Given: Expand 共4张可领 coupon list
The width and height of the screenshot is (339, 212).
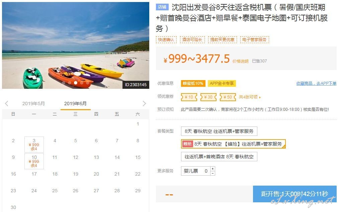Looking at the screenshot, I should tap(250, 97).
